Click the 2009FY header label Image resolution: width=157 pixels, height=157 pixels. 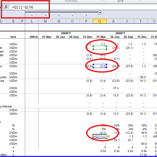[120, 33]
